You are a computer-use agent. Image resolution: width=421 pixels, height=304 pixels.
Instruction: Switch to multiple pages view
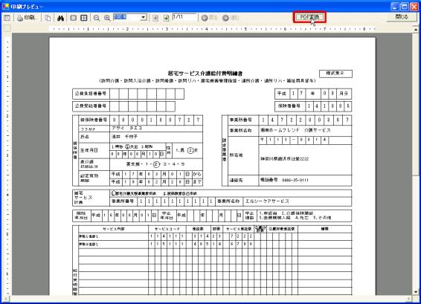click(x=84, y=18)
